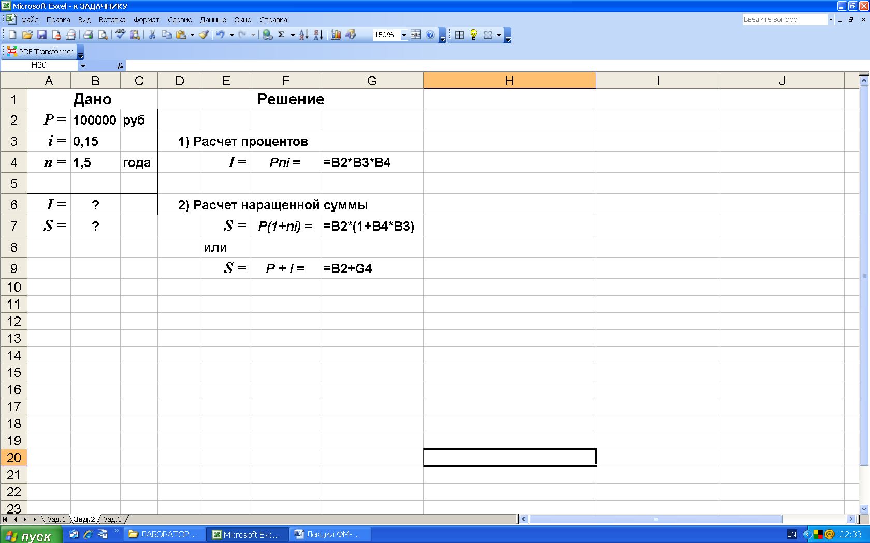The image size is (870, 543).
Task: Select the Зад.2 sheet tab
Action: tap(84, 519)
